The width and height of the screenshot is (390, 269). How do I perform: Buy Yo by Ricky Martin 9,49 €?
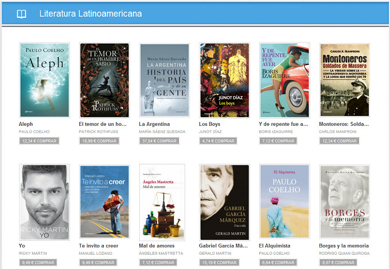pos(38,263)
